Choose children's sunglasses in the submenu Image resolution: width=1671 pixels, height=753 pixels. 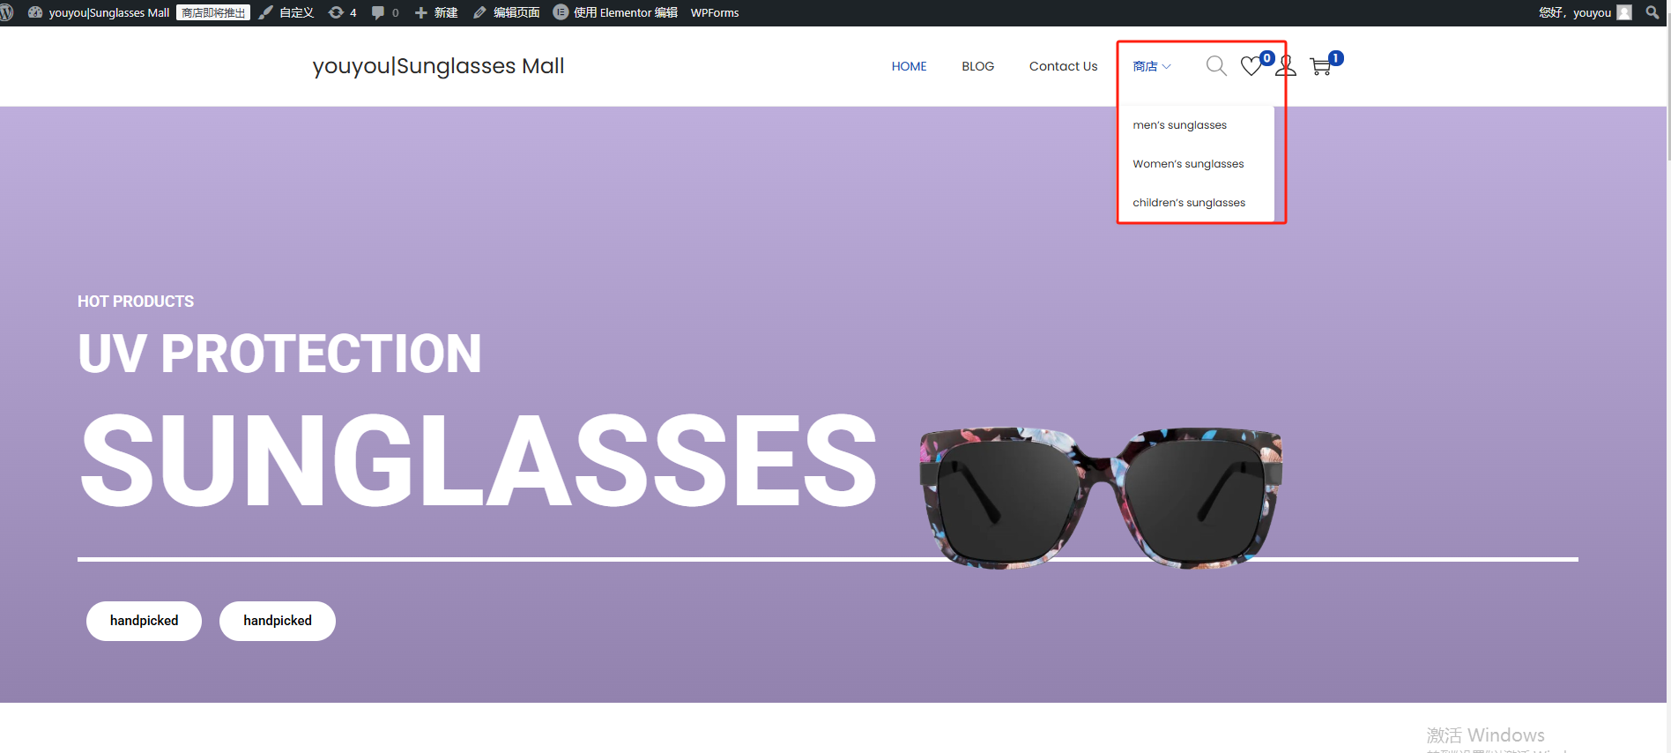pyautogui.click(x=1189, y=203)
